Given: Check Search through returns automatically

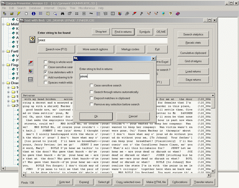Looking at the screenshot, I should [x=92, y=92].
